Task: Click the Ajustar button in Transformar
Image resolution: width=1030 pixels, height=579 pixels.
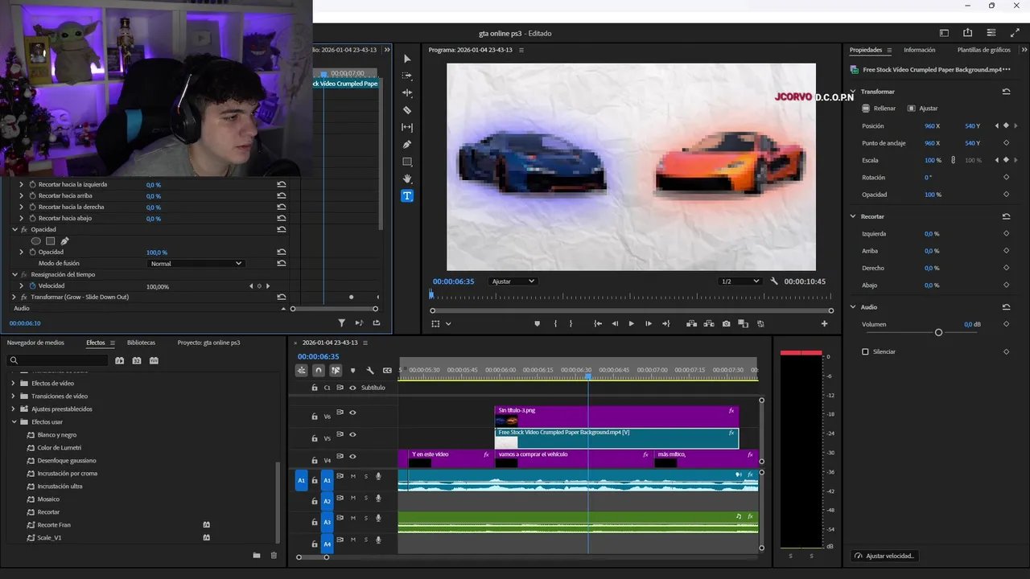Action: click(923, 109)
